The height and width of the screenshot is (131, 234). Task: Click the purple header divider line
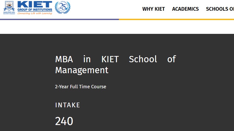click(59, 19)
